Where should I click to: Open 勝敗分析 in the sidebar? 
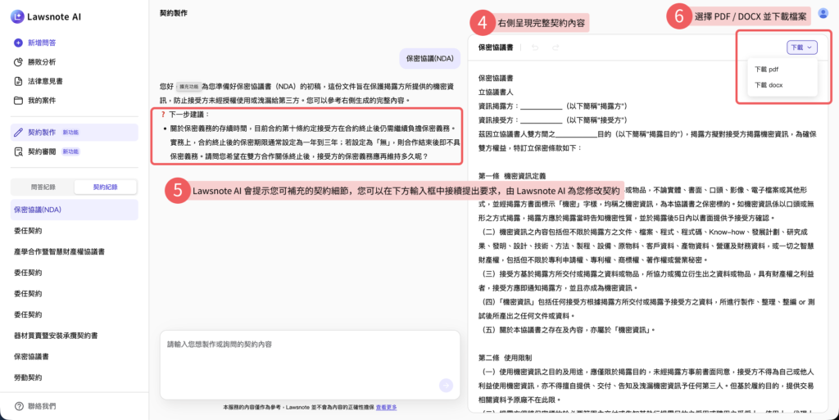(42, 62)
